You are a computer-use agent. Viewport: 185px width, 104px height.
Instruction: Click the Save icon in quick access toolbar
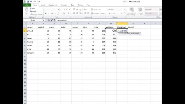[28, 1]
